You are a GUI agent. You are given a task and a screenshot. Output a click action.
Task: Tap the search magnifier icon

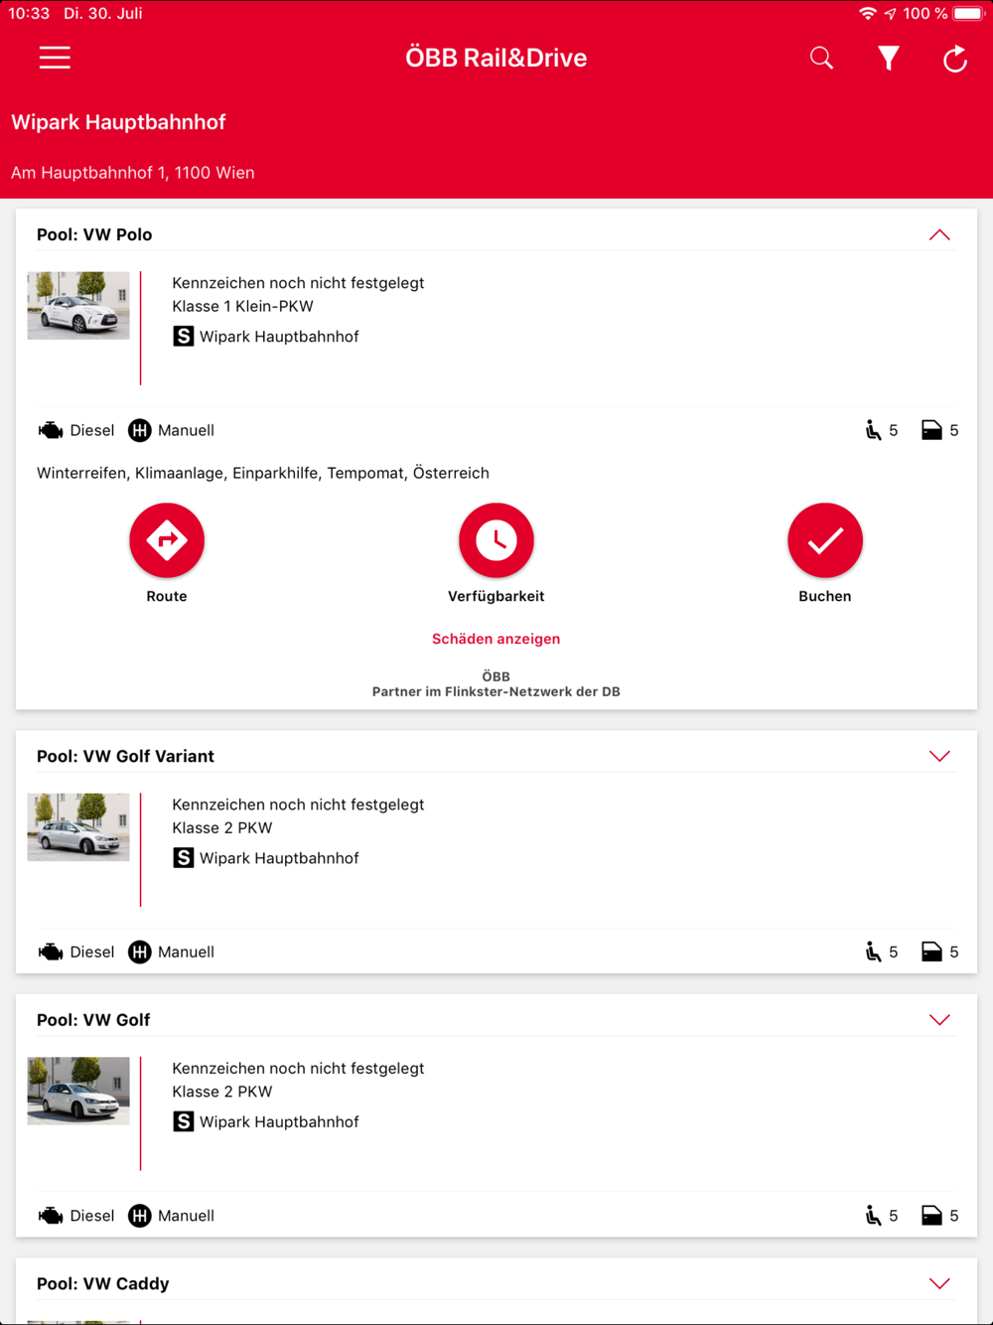point(821,58)
